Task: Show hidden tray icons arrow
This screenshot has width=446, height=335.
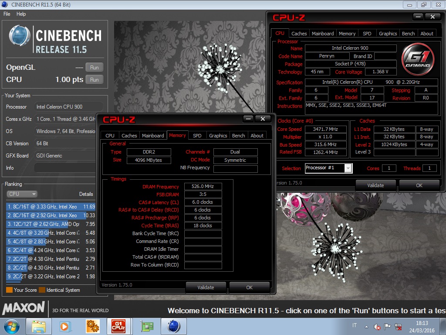Action: (366, 327)
